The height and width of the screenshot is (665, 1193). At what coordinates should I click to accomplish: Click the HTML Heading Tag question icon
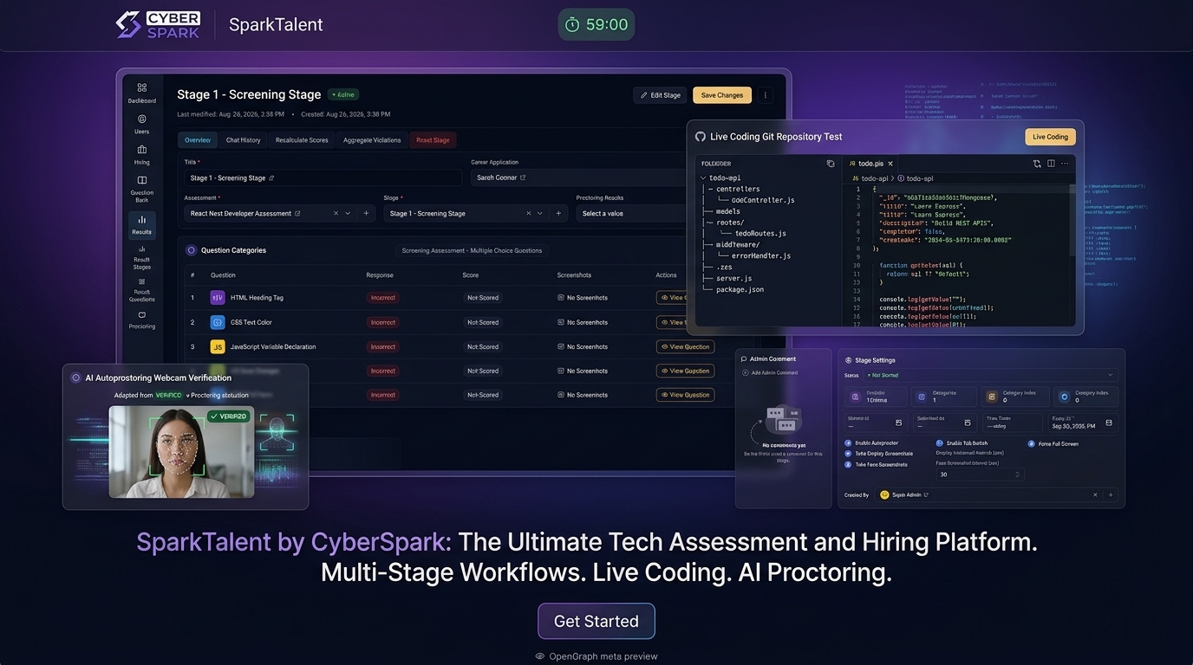click(x=218, y=297)
